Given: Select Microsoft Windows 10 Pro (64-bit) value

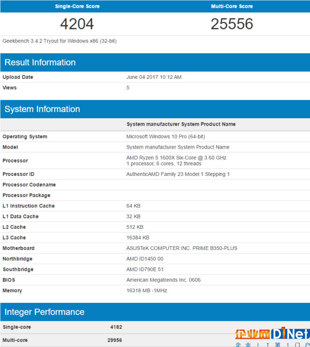Looking at the screenshot, I should 166,136.
